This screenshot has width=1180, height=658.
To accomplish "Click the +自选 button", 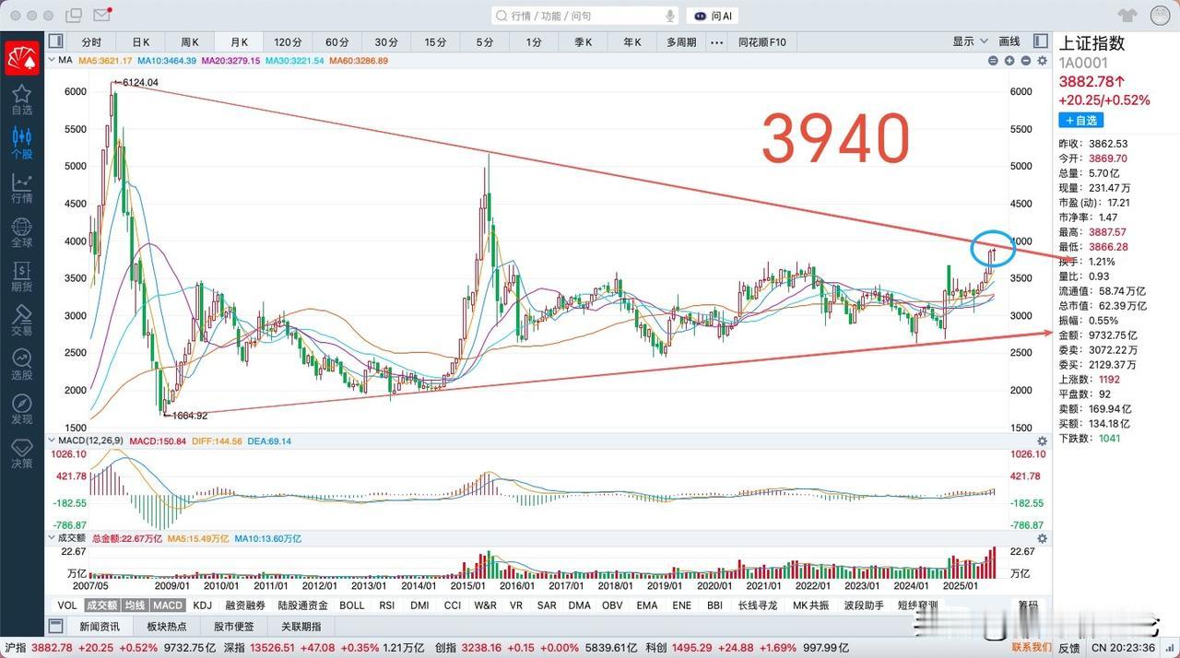I will click(x=1080, y=121).
